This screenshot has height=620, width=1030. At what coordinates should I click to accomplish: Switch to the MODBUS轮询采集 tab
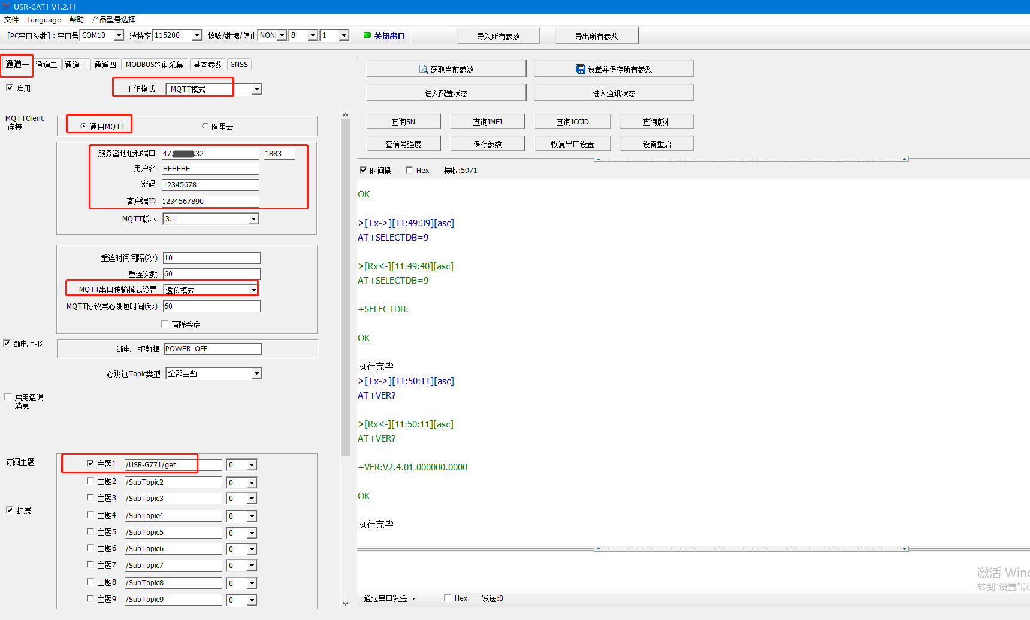point(154,65)
